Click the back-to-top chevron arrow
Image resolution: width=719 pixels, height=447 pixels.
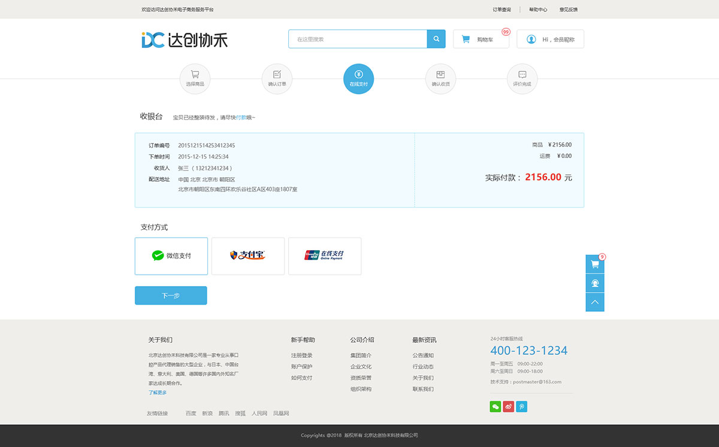(594, 302)
